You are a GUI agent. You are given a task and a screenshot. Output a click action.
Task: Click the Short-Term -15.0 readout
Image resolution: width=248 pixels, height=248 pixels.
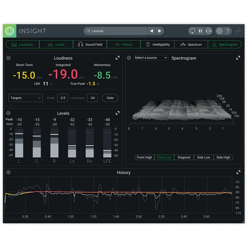click(24, 75)
